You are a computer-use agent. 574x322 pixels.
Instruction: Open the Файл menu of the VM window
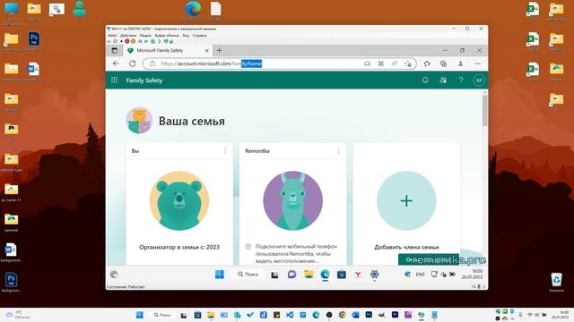click(112, 36)
